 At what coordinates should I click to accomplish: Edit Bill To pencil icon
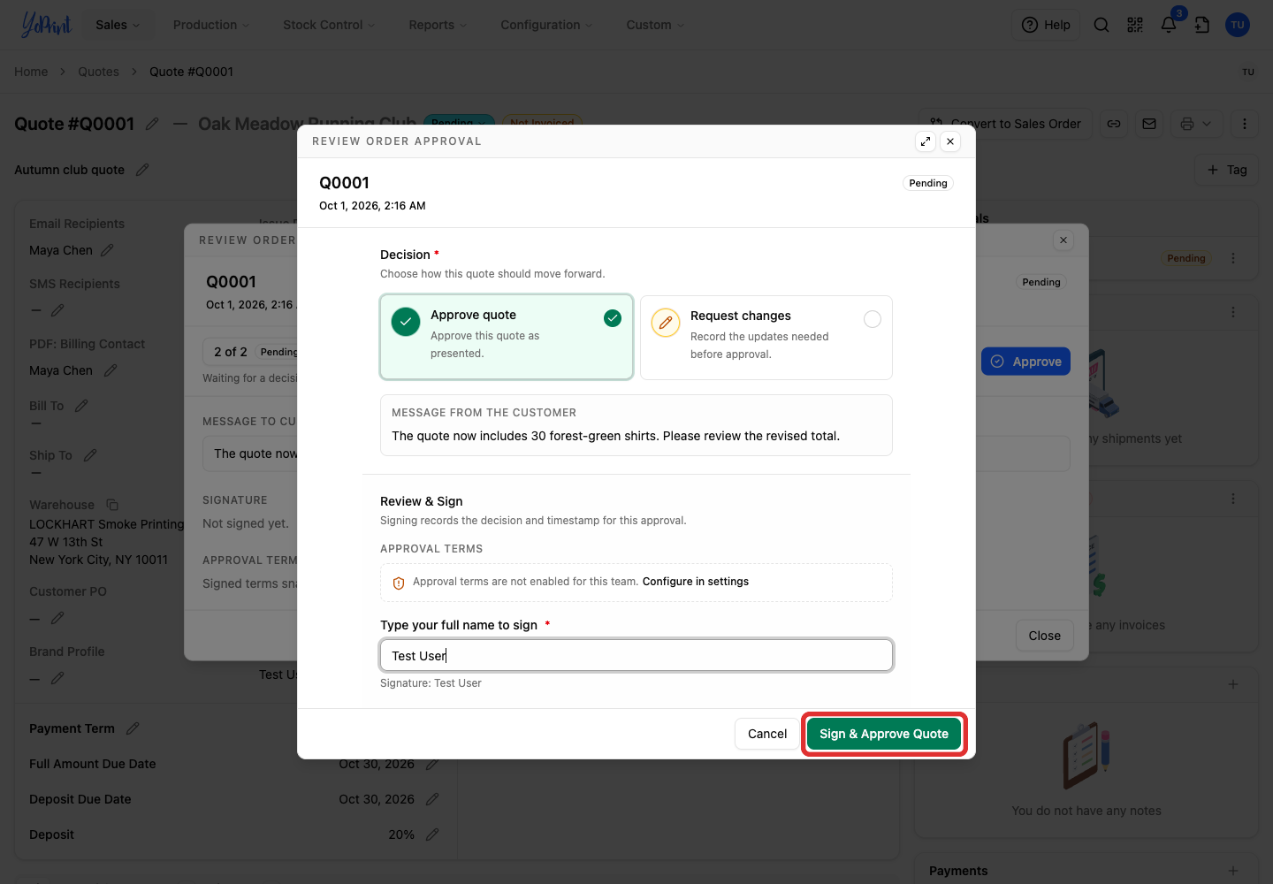tap(81, 406)
